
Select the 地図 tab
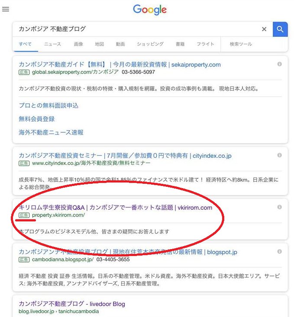click(100, 44)
